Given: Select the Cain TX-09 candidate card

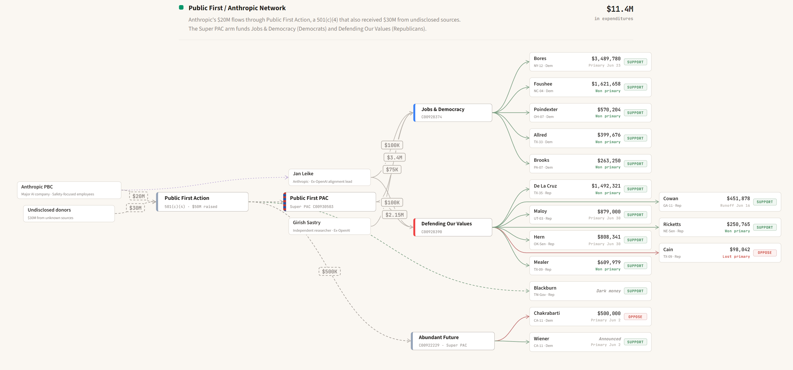Looking at the screenshot, I should (x=720, y=253).
